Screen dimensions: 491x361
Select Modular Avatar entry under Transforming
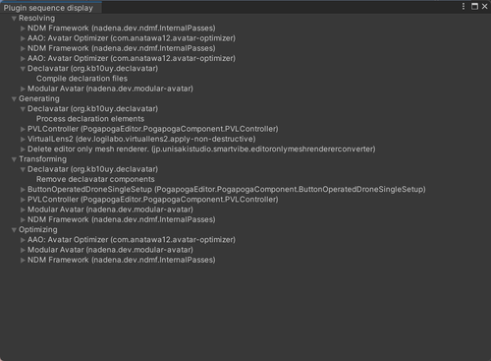coord(110,210)
